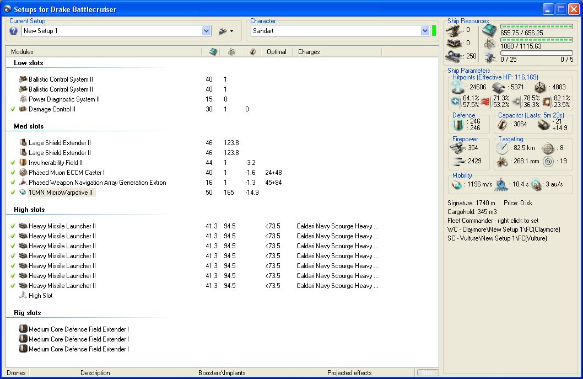Click Phased Muon ECCM Caster icon
583x379 pixels.
23,172
